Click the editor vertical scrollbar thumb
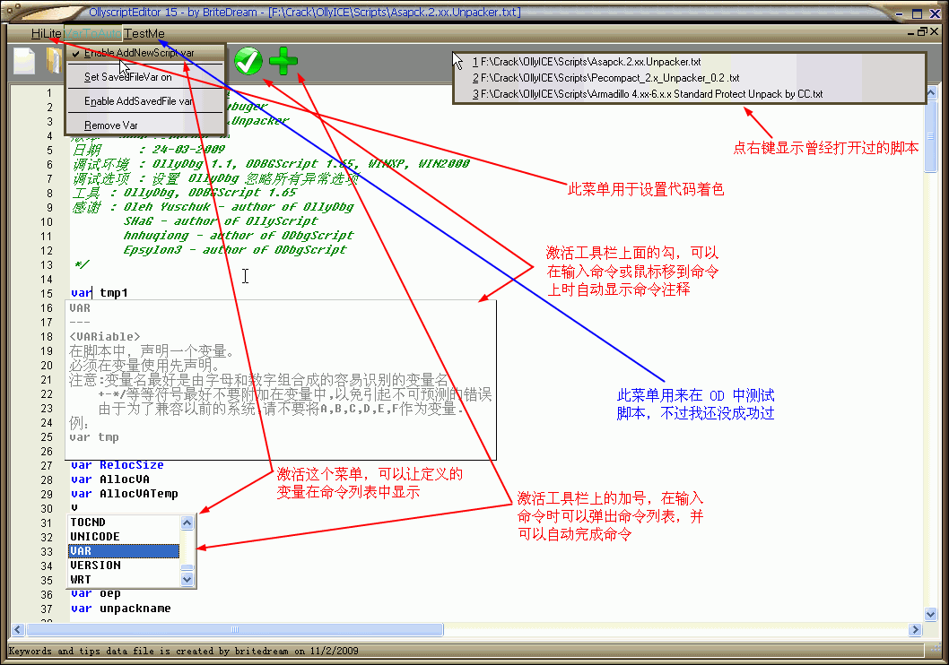 tap(931, 136)
